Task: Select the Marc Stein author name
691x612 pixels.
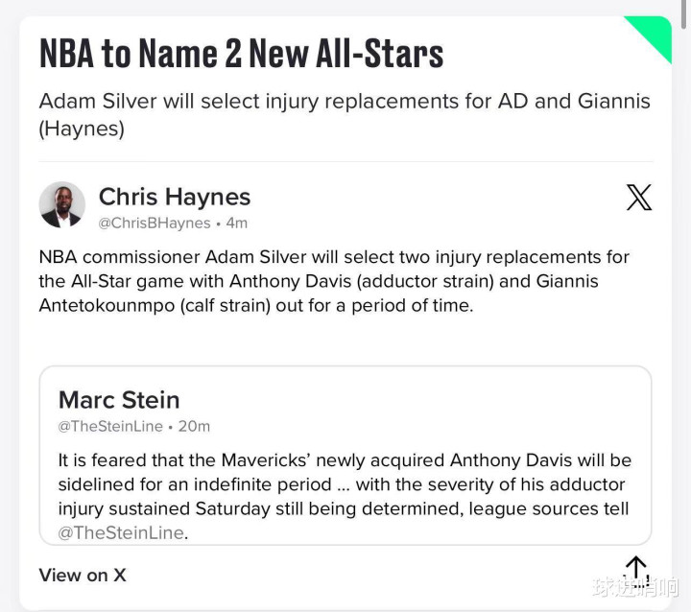Action: [x=119, y=400]
